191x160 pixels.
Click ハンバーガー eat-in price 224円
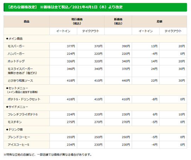71,54
